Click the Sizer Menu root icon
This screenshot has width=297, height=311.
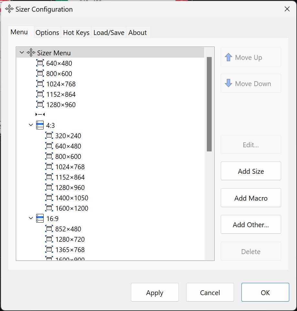(31, 53)
